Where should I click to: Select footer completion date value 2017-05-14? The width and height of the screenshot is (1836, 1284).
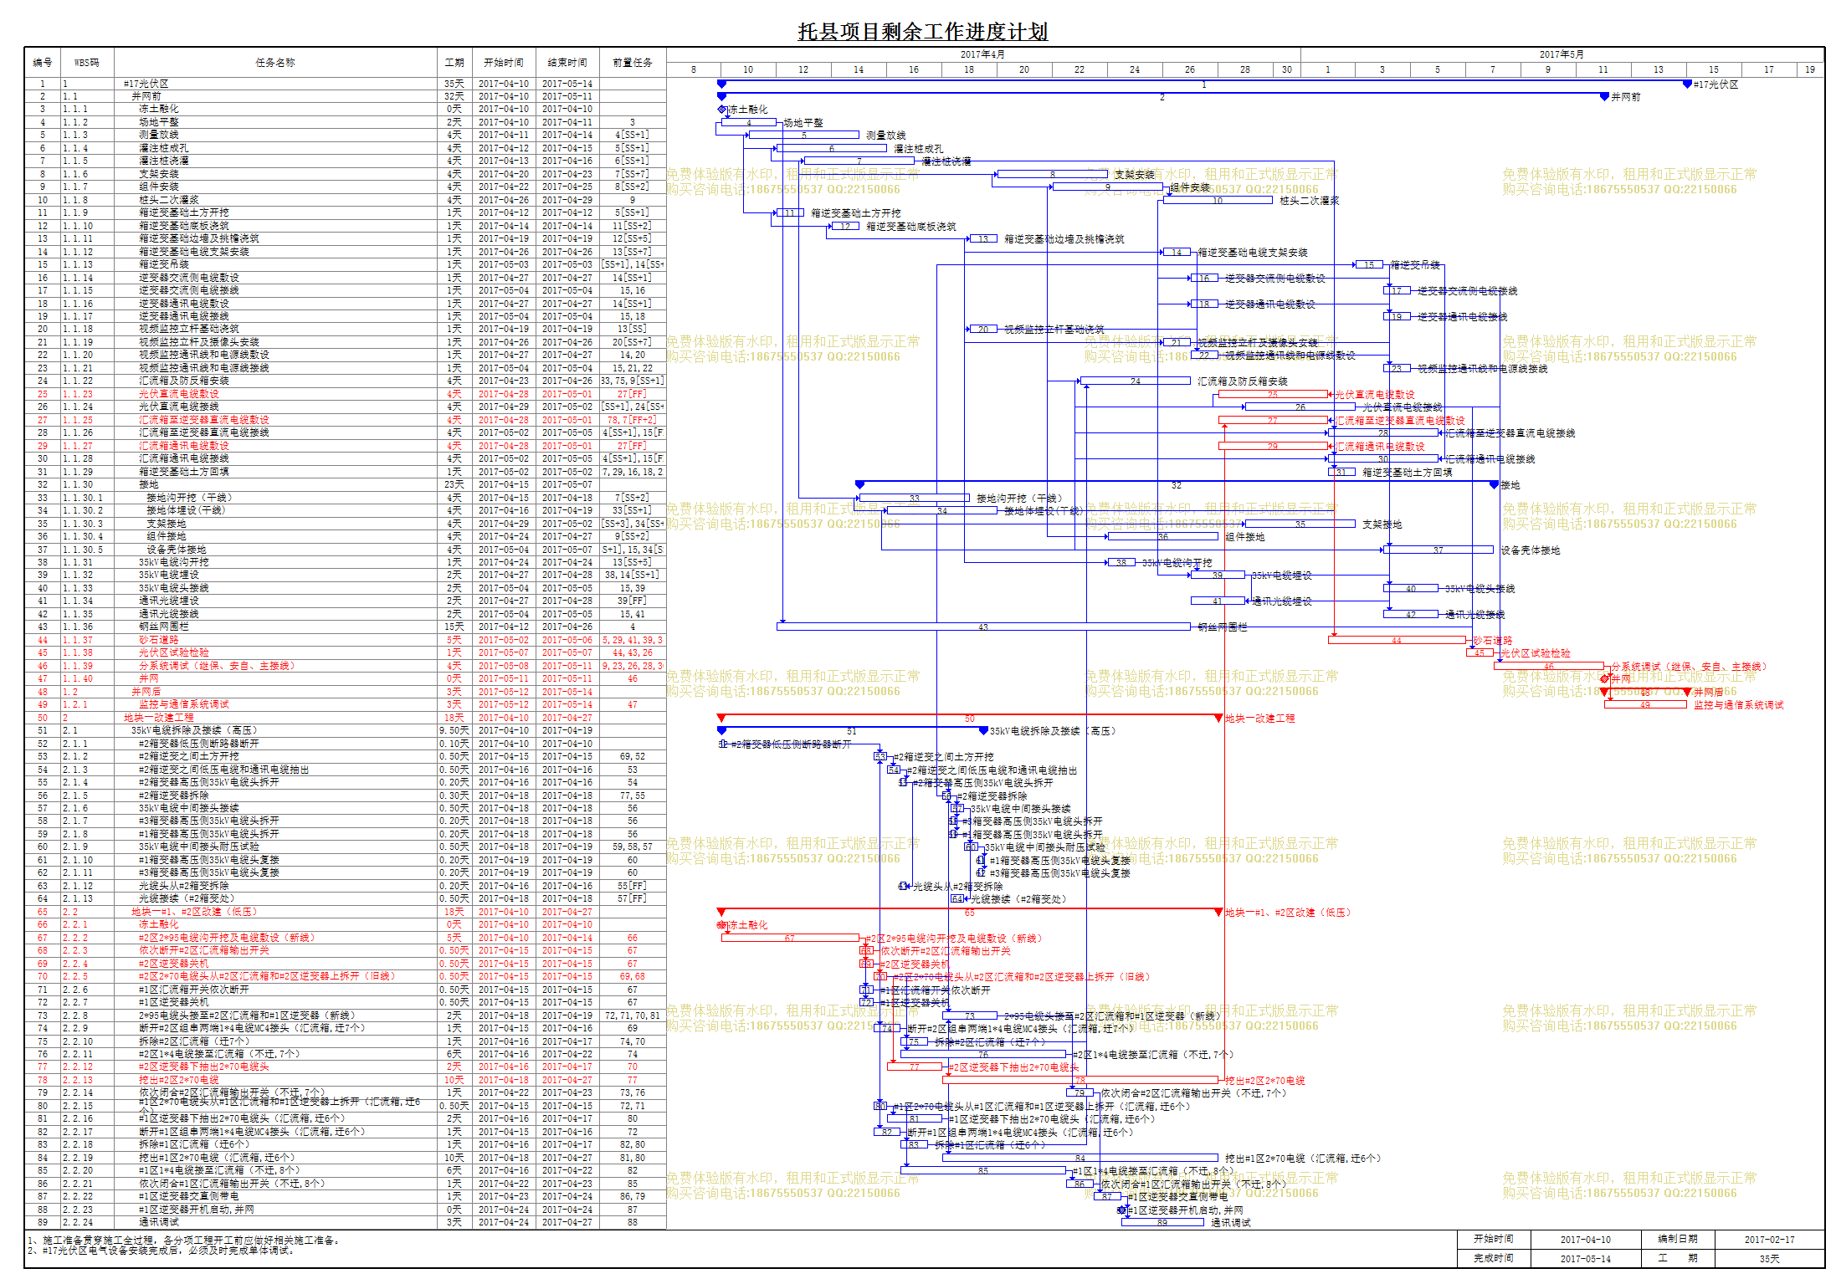(x=1585, y=1258)
